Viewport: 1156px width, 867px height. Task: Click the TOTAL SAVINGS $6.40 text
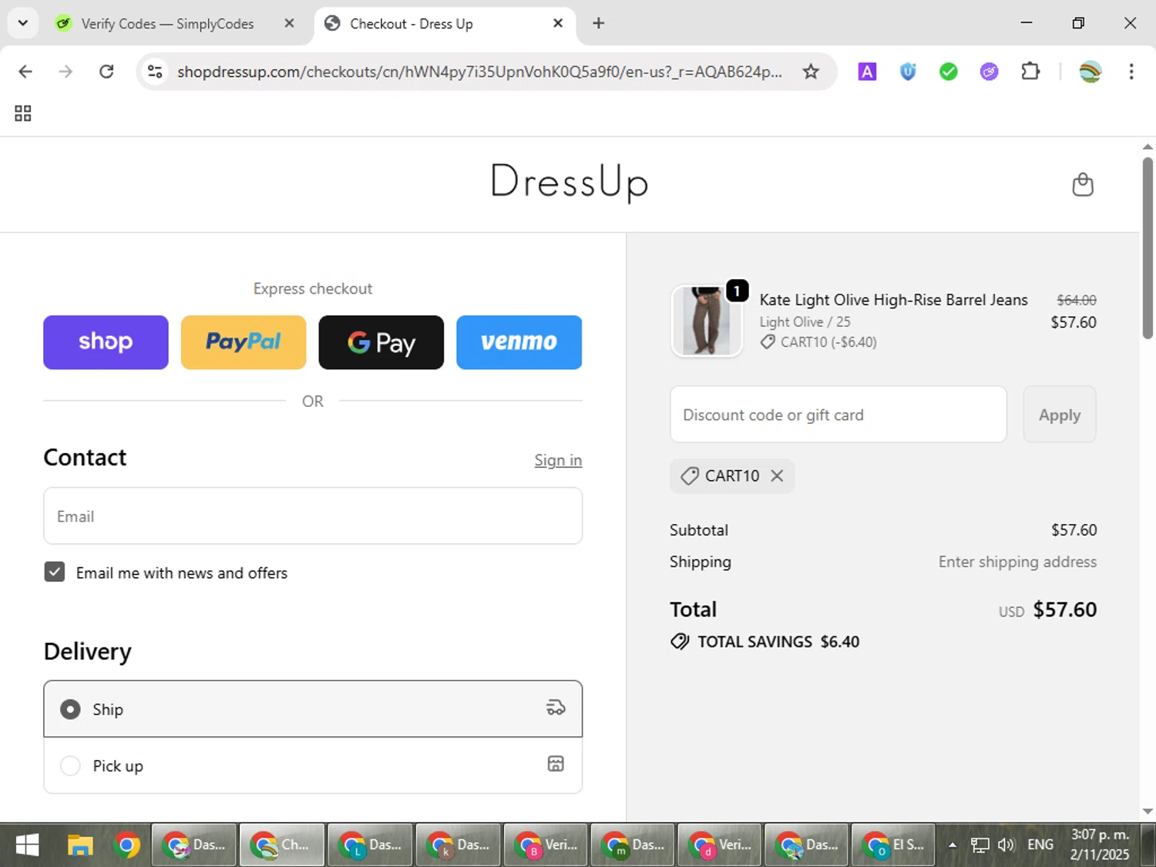coord(778,642)
